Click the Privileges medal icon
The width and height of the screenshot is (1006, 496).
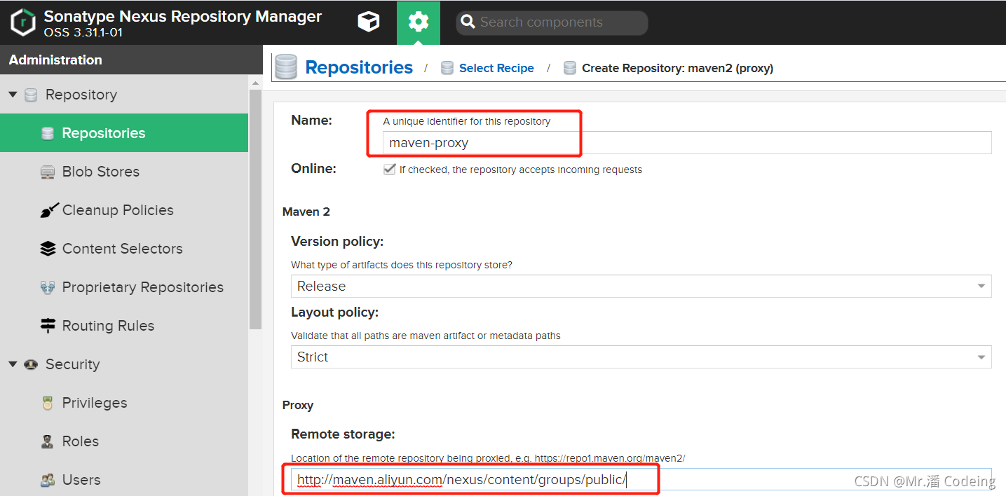pyautogui.click(x=47, y=403)
